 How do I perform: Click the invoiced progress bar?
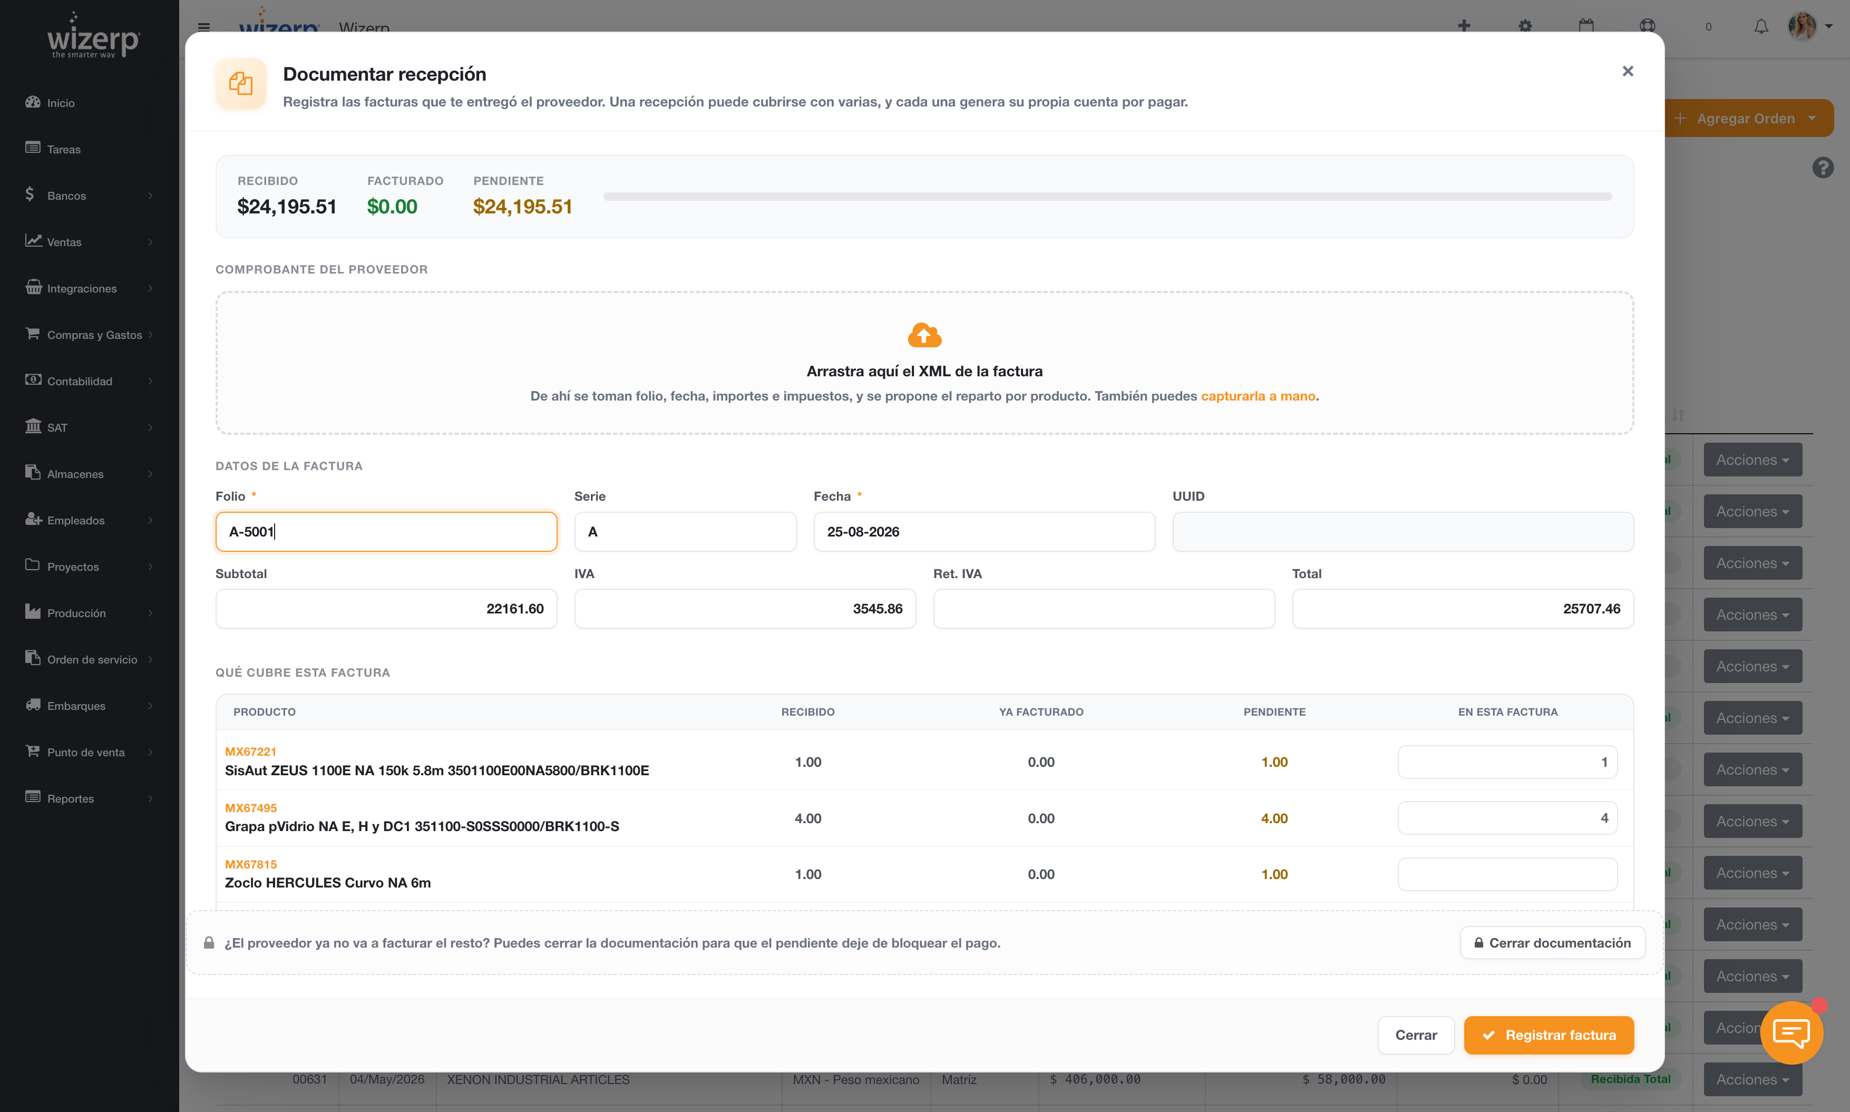point(1107,197)
